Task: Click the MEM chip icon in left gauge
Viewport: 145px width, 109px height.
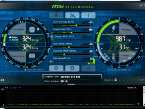Action: pyautogui.click(x=32, y=56)
